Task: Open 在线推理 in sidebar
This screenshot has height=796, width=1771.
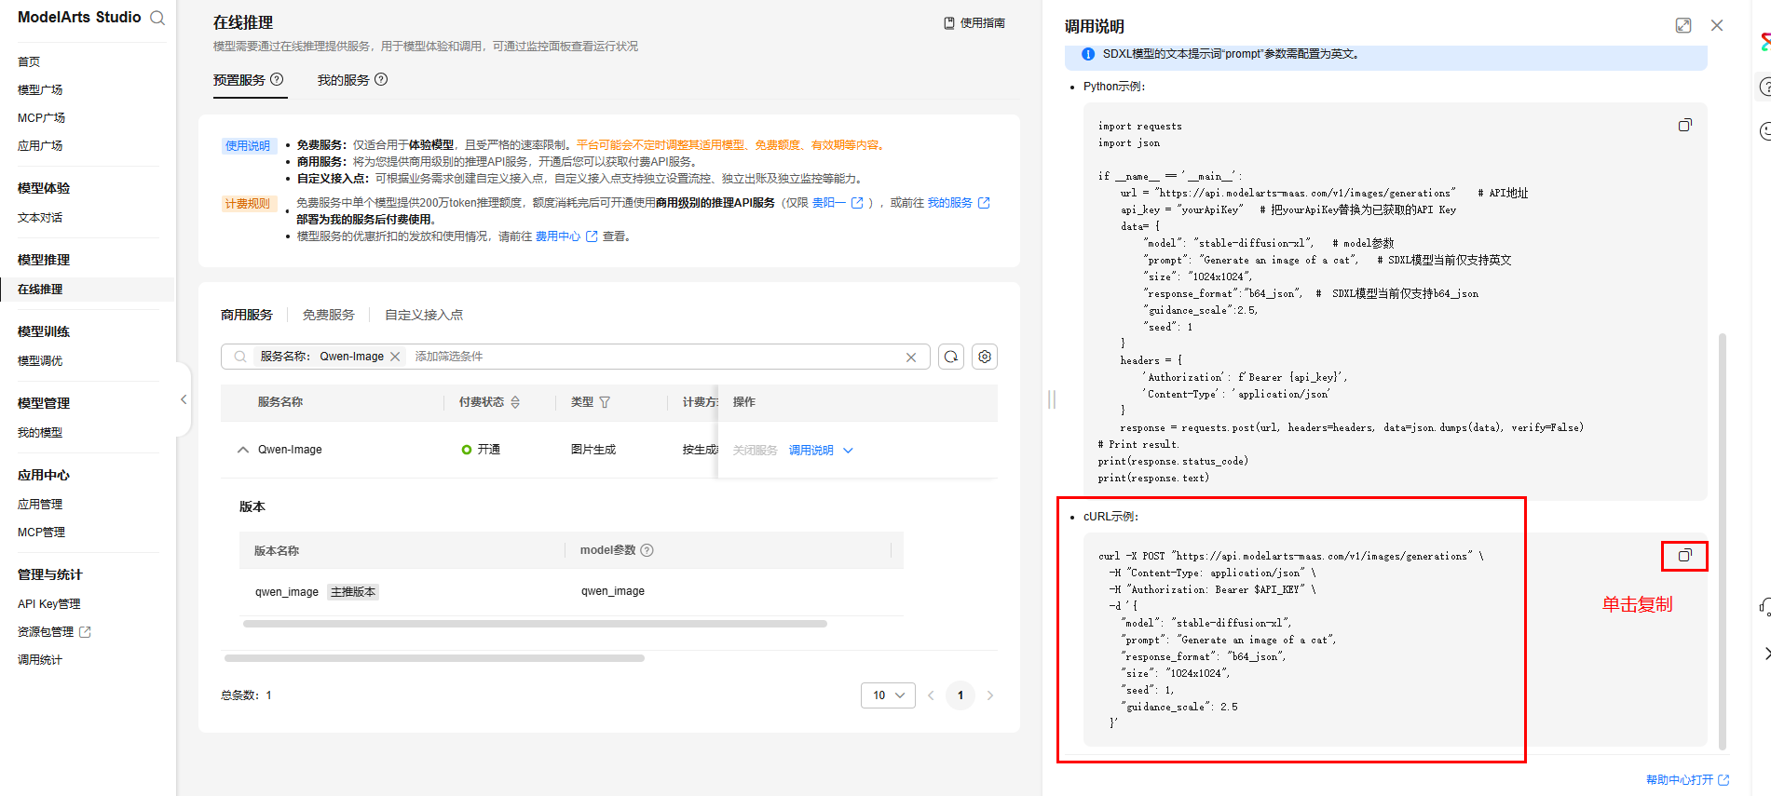Action: pos(40,290)
